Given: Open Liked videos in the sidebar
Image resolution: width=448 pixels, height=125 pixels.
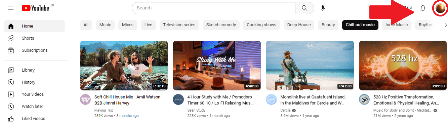Looking at the screenshot, I should [x=35, y=119].
